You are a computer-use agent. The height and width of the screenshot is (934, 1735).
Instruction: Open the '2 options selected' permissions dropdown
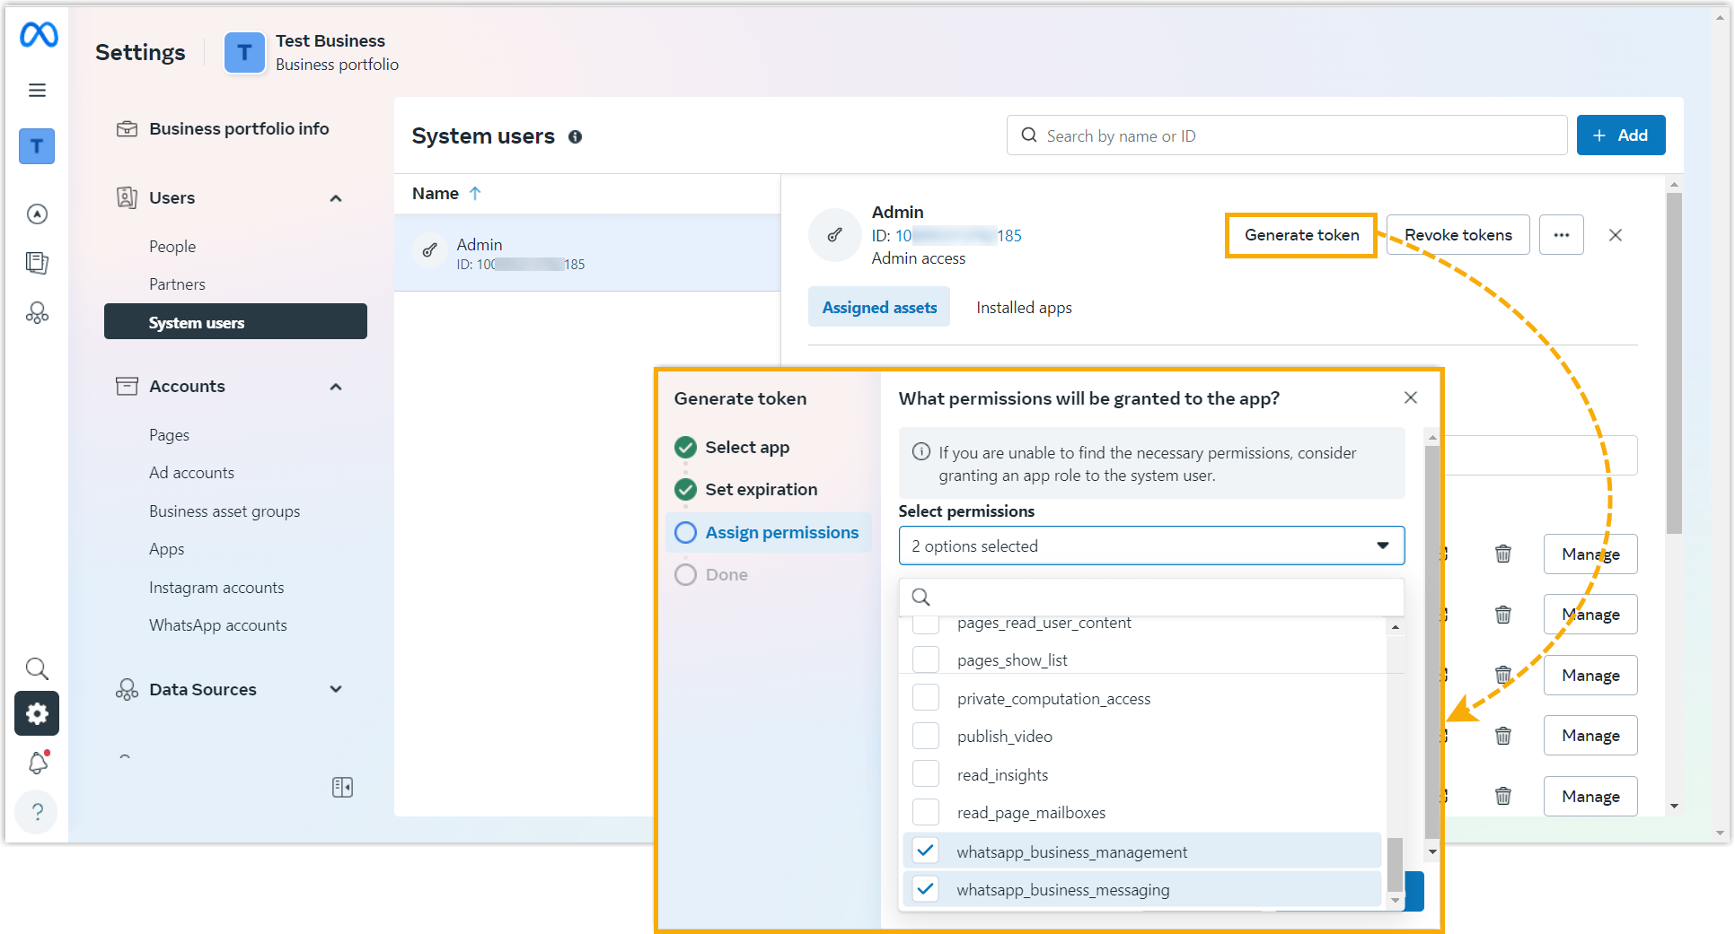(1150, 546)
